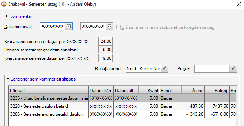
Task: Select Uttagna semesterdagar value 5,00
Action: [x=105, y=50]
